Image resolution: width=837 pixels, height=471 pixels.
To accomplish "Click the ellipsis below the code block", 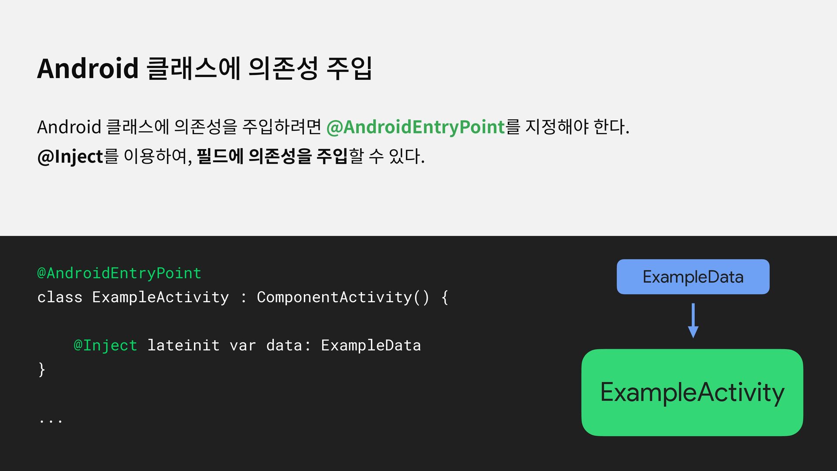I will click(x=51, y=421).
